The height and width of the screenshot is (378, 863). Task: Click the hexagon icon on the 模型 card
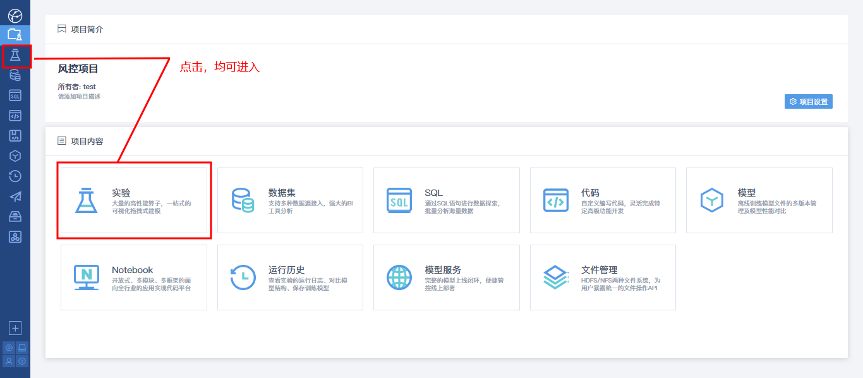point(712,200)
